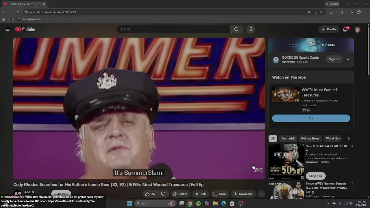Click the Chrome address bar URL
The image size is (370, 208).
[53, 12]
